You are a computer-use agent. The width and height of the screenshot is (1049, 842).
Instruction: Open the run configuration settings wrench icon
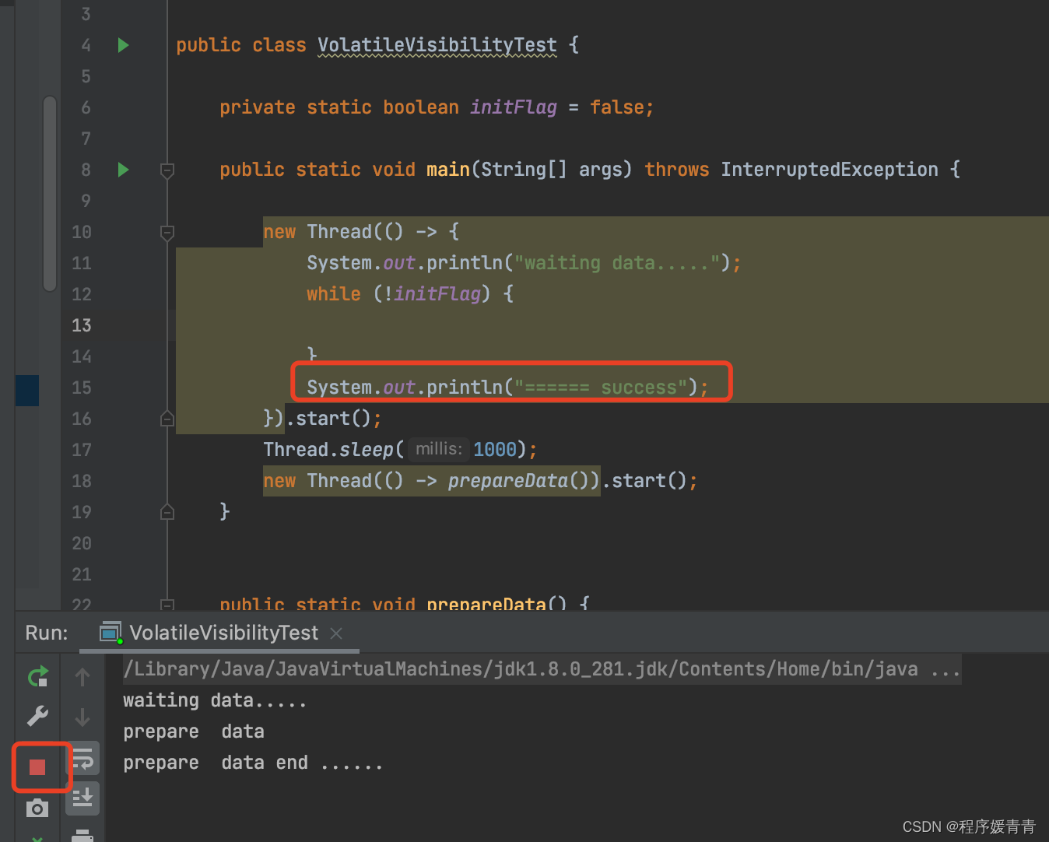[37, 715]
